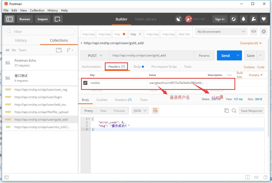Click the request URL field
Image resolution: width=272 pixels, height=183 pixels.
(x=152, y=55)
